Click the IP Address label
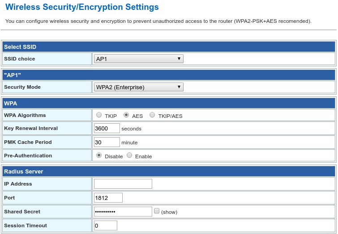Screen dimensions: 338x234 18,184
